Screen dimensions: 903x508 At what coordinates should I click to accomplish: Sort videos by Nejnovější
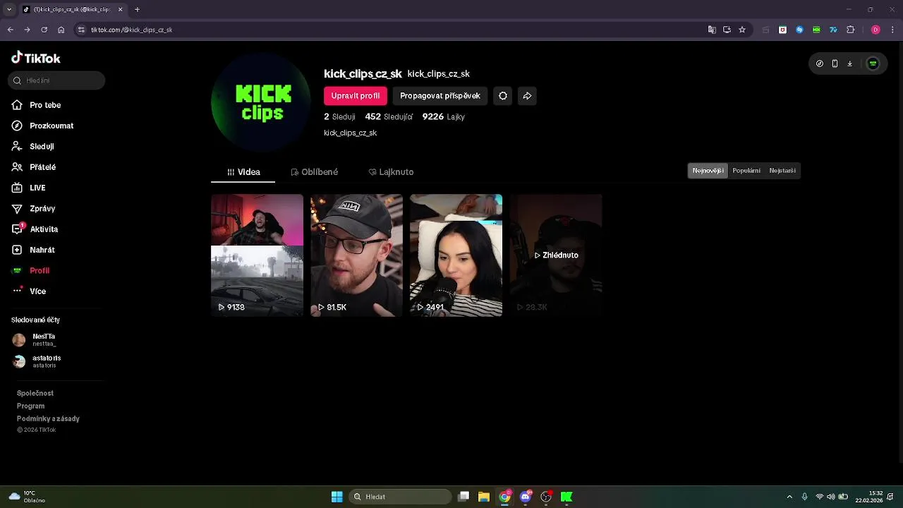click(x=708, y=171)
